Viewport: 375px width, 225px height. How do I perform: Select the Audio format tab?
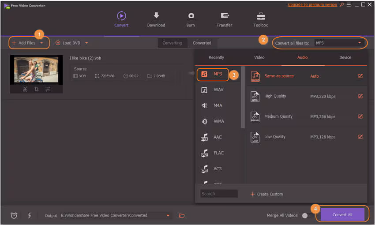[x=302, y=57]
